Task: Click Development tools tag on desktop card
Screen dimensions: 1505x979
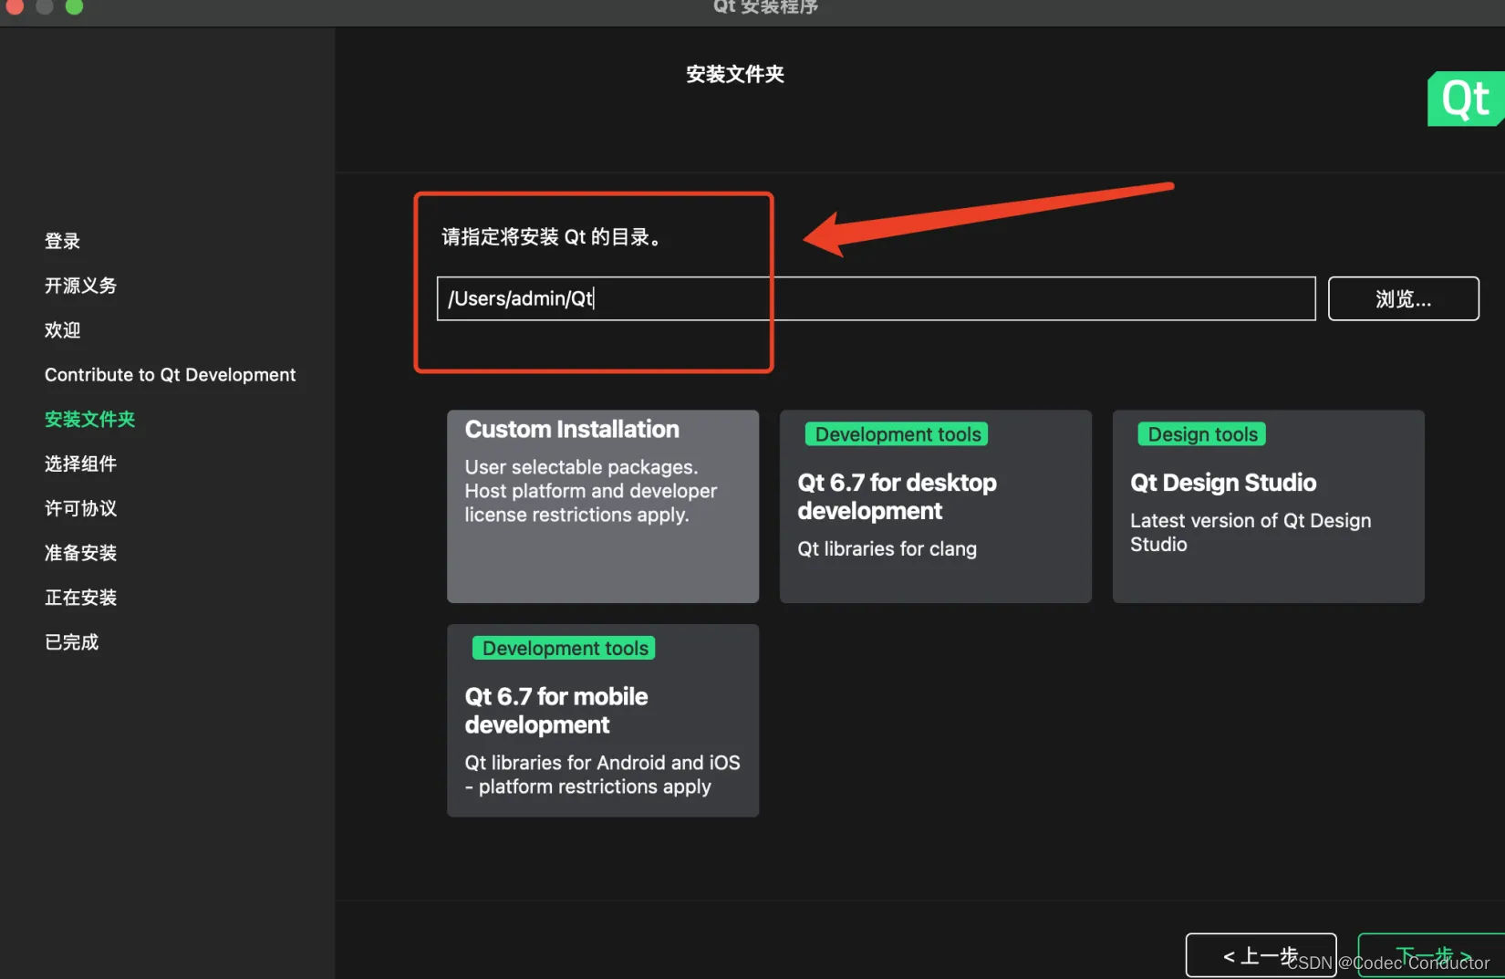Action: coord(898,434)
